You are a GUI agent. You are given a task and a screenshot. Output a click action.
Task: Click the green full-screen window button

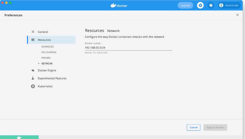(11, 2)
